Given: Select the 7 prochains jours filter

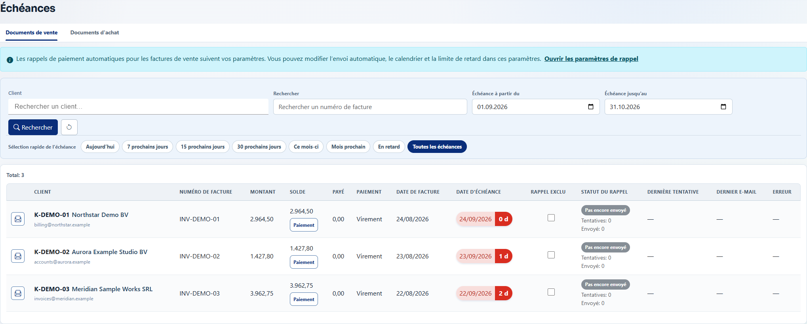Looking at the screenshot, I should coord(148,147).
